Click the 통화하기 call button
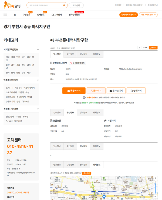 pos(96,91)
